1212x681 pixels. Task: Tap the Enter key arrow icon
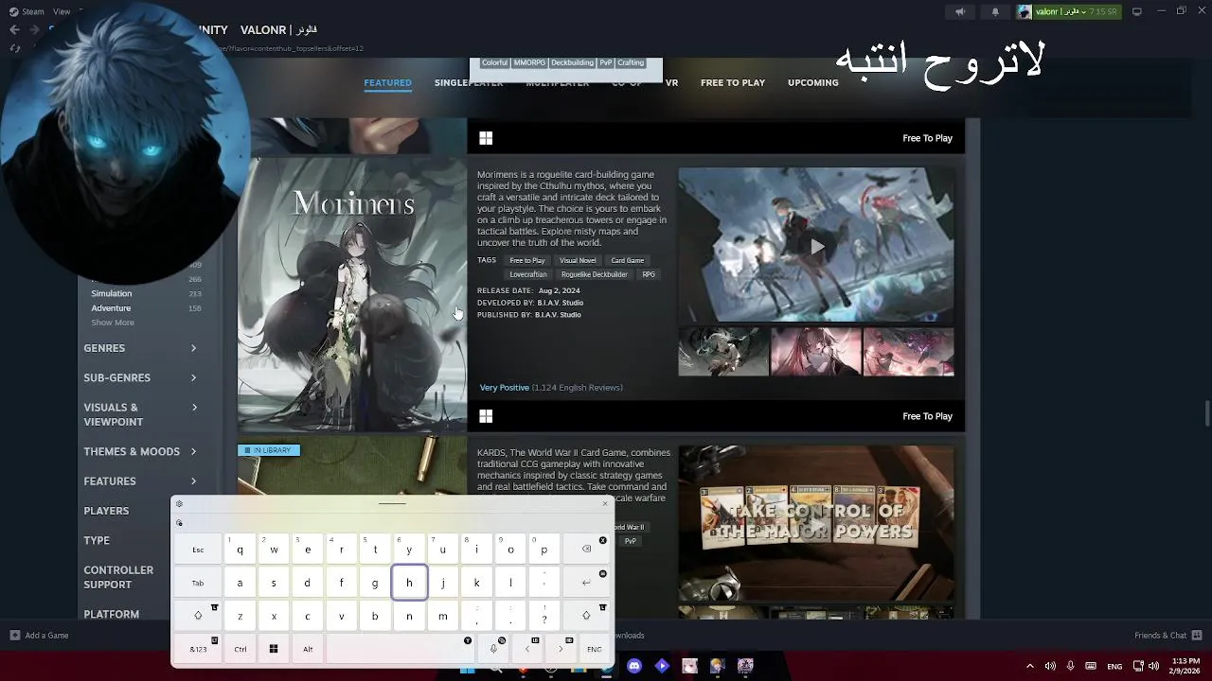(586, 583)
